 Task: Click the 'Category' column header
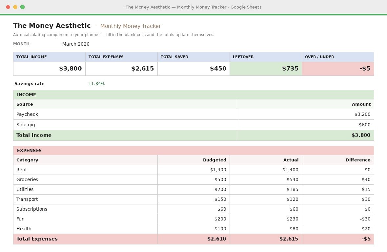[x=85, y=160]
